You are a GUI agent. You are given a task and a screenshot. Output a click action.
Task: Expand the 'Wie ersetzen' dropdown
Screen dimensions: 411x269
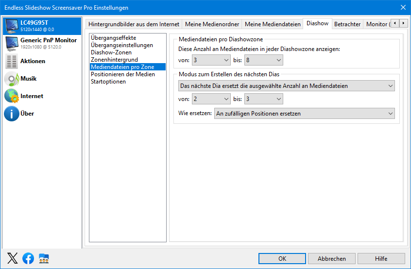coord(304,114)
